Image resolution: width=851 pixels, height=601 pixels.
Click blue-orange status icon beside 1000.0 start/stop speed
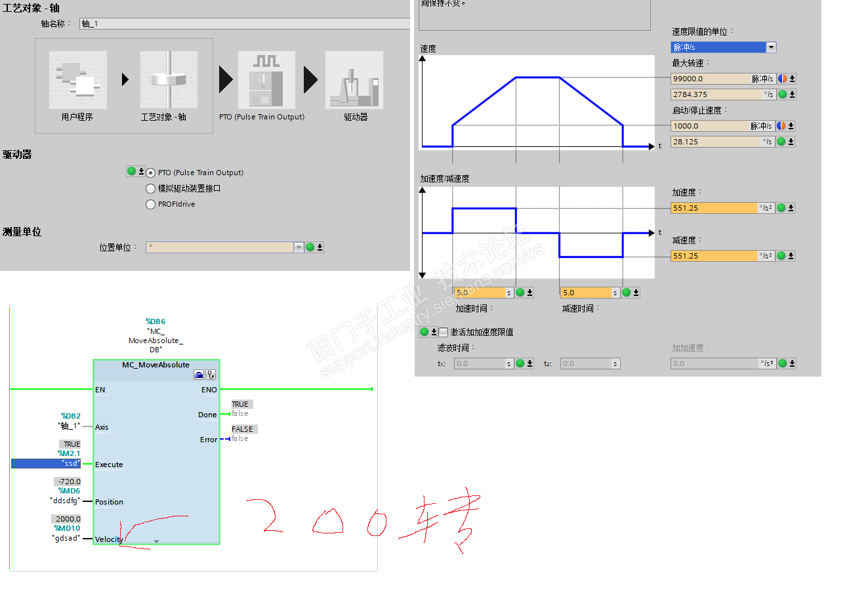[782, 126]
